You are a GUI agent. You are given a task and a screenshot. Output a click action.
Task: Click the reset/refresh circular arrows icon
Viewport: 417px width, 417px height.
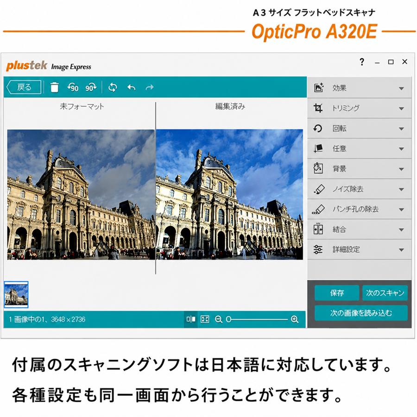[x=113, y=87]
